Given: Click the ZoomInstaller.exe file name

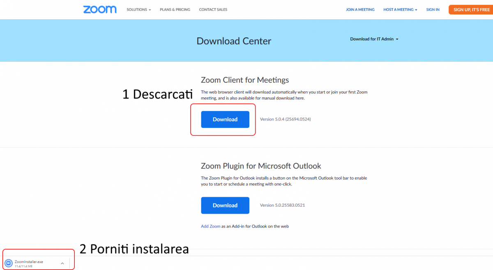Looking at the screenshot, I should pyautogui.click(x=29, y=262).
